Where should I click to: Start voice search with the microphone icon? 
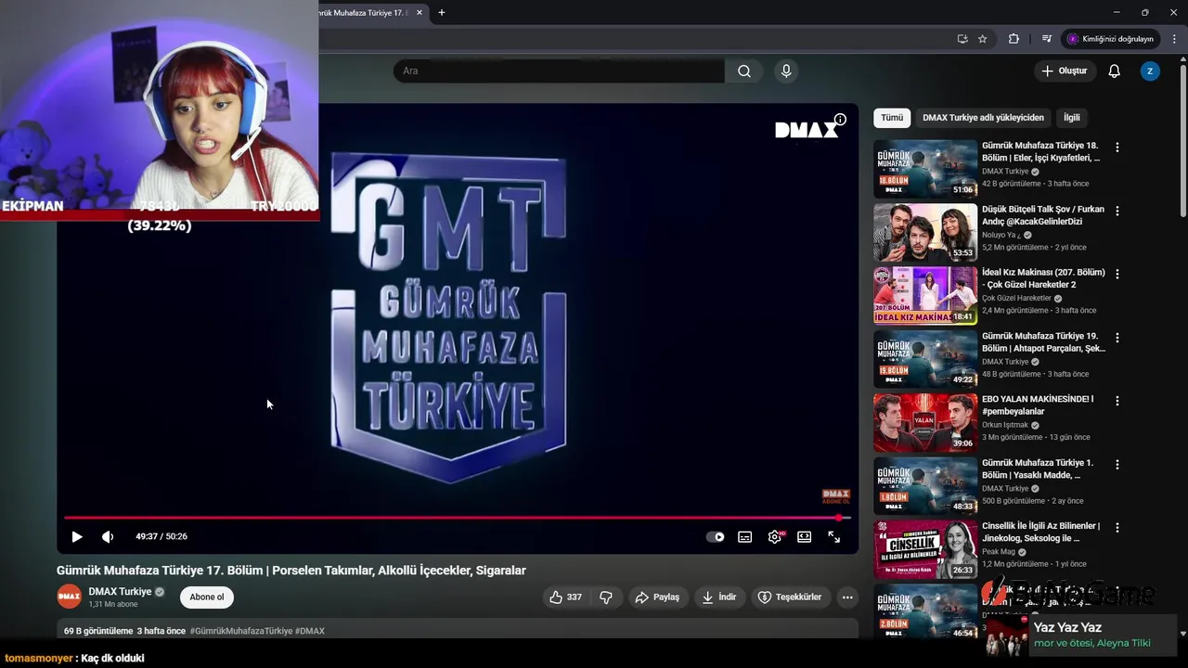786,71
